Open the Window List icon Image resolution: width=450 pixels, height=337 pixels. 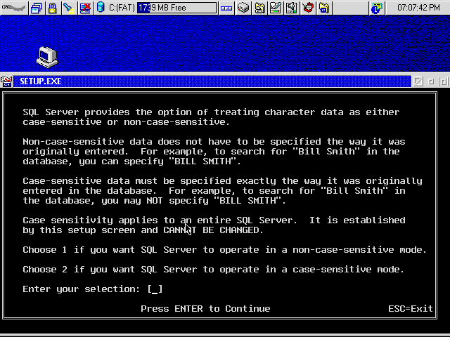click(x=37, y=8)
